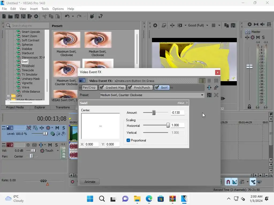Click the Animate button
Image resolution: width=274 pixels, height=205 pixels.
90,182
